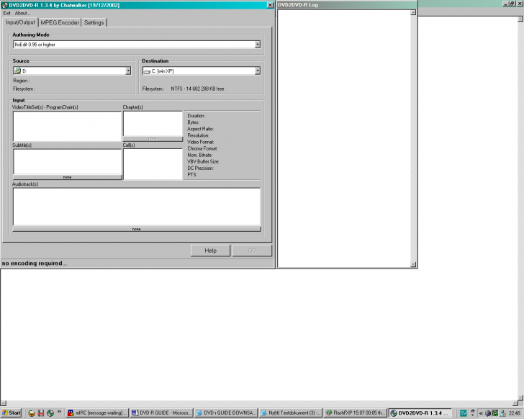
Task: Switch to the Input/Output tab
Action: coord(20,22)
